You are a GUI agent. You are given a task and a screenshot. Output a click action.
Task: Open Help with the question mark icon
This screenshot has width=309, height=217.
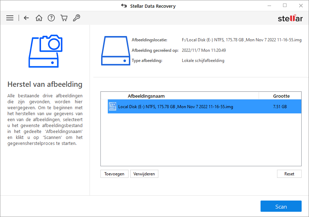(51, 18)
